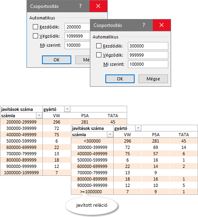Select TATA value 45 in left table
Image resolution: width=198 pixels, height=217 pixels.
(x=113, y=122)
